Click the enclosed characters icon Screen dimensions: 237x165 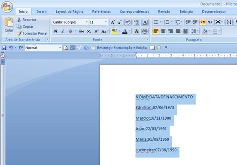(145, 31)
